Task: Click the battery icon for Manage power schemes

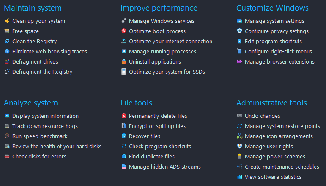Action: coord(239,156)
